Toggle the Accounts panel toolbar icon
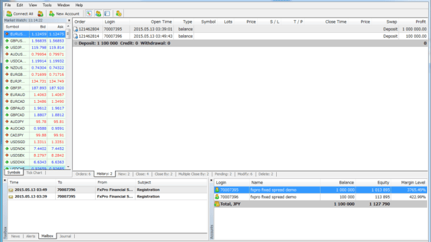 click(x=98, y=13)
